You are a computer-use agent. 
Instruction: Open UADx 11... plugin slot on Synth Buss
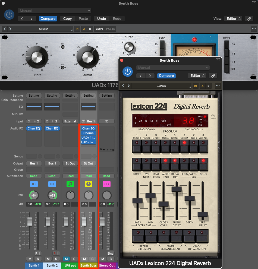coord(89,138)
